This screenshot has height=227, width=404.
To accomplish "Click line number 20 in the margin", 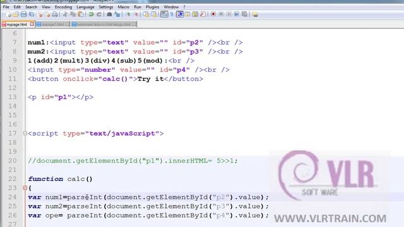I will coord(12,161).
